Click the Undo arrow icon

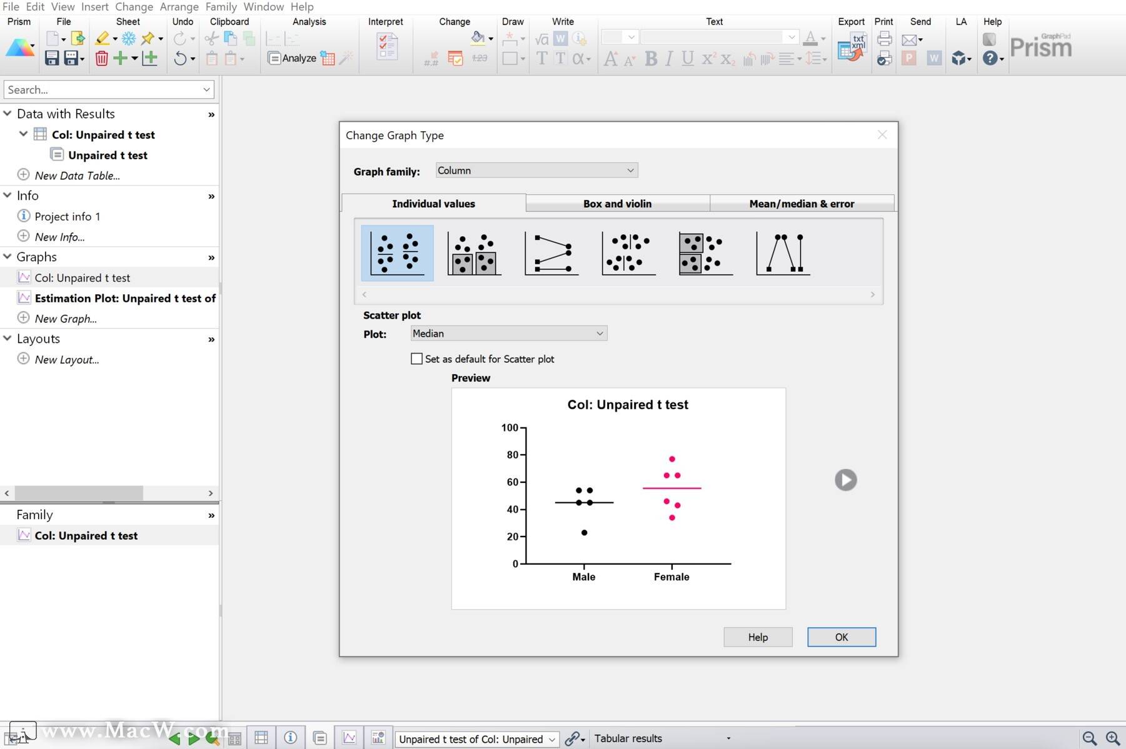tap(180, 58)
